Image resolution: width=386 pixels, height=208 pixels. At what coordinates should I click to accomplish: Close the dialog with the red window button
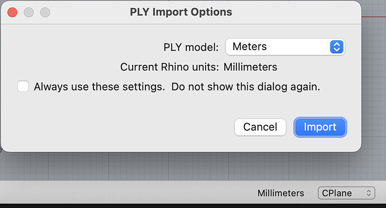click(x=12, y=12)
